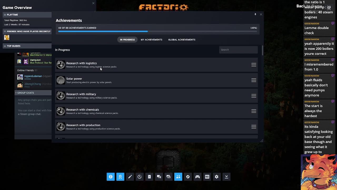337x190 pixels.
Task: Click chat message 'The start is always the hardest'
Action: [313, 111]
